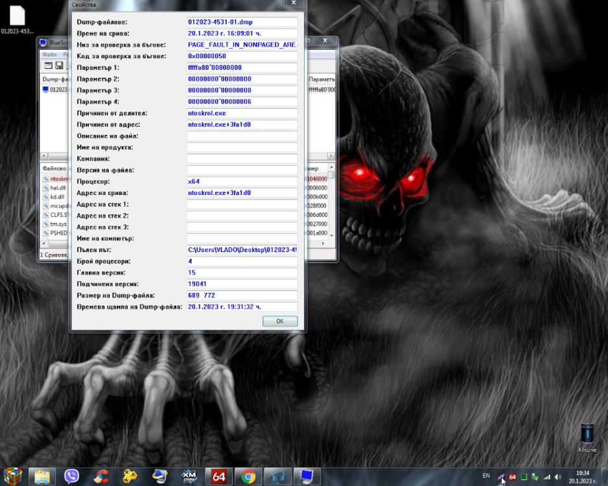Viewport: 608px width, 486px height.
Task: Click Параметър 3 value field
Action: [x=242, y=90]
